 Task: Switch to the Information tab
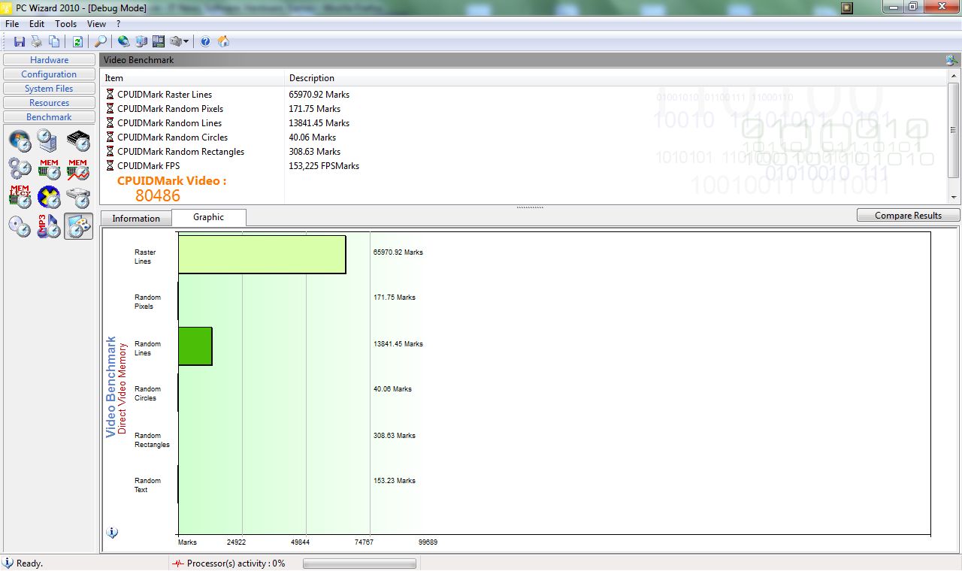pos(136,219)
